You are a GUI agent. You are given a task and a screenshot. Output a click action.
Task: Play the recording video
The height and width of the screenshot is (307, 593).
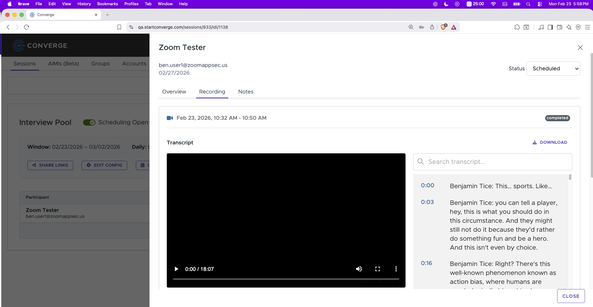[176, 269]
